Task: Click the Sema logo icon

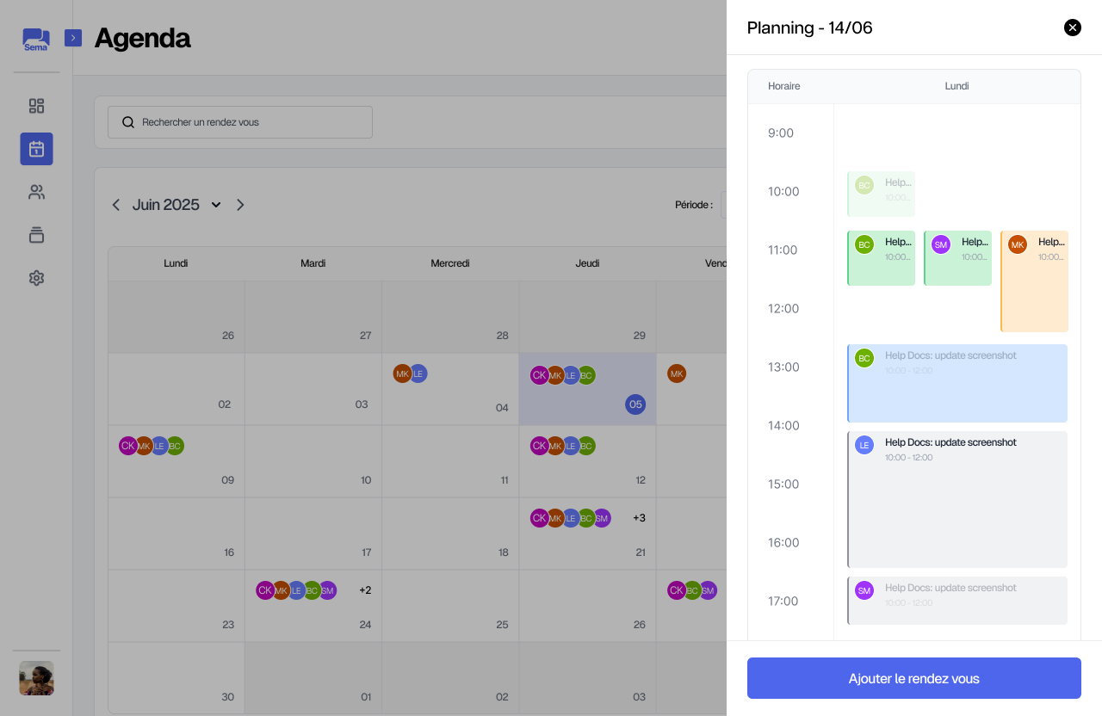Action: [x=36, y=40]
